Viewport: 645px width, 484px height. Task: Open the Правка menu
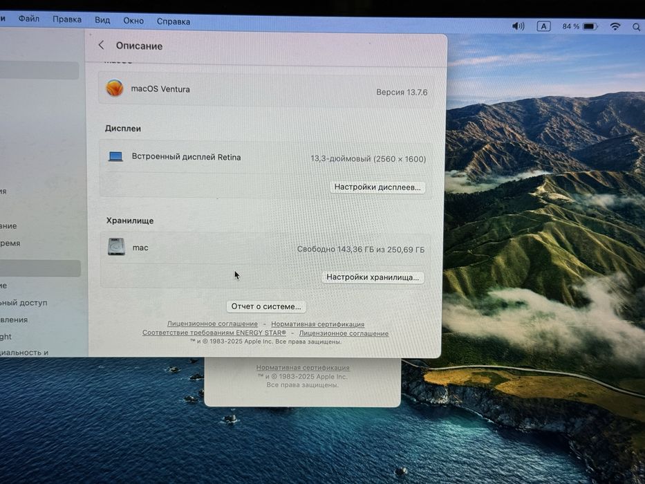(x=67, y=19)
